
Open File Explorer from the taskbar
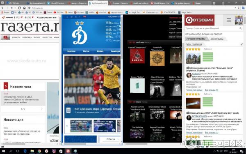[32, 151]
